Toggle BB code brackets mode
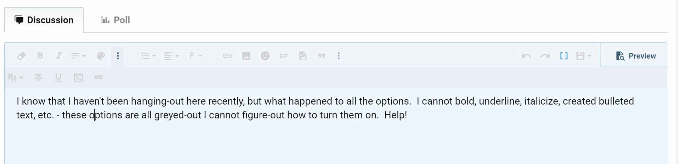Screen dimensions: 680x164 coord(563,56)
